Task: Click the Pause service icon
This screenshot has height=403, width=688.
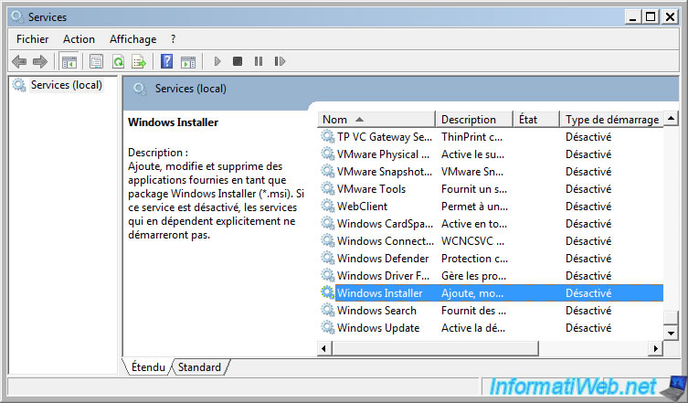Action: 259,61
